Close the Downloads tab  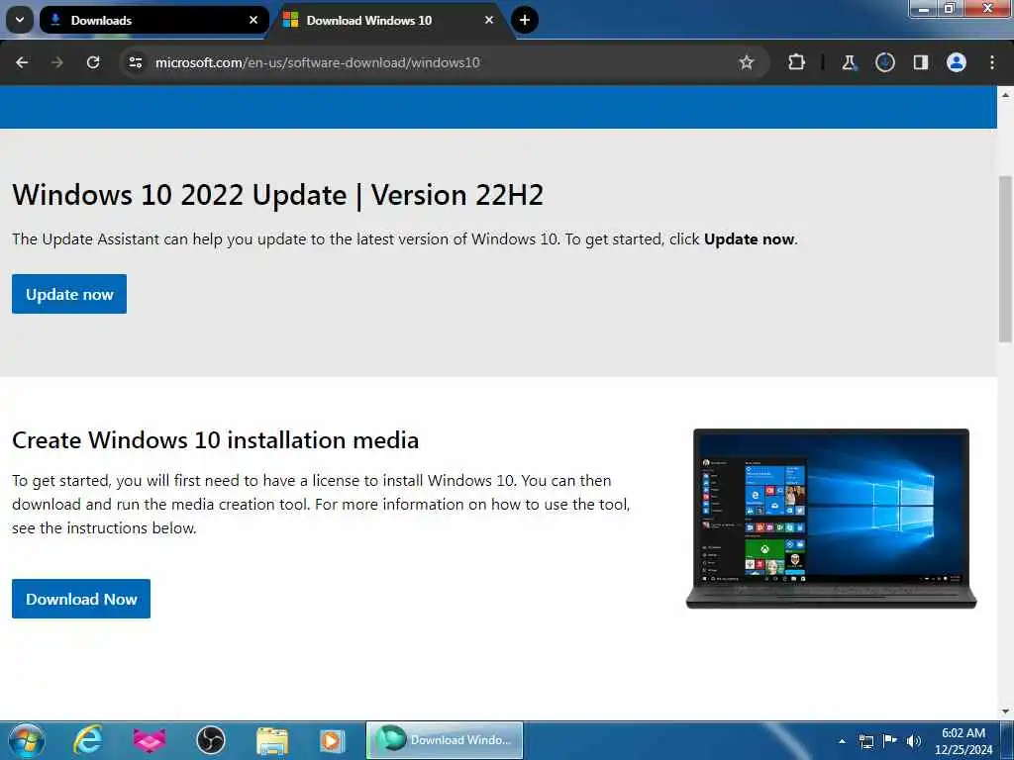253,20
